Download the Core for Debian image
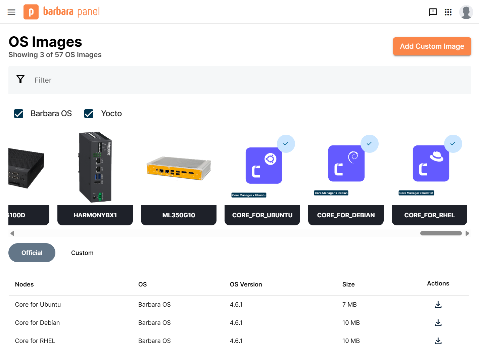Screen dimensions: 479x355 point(438,323)
